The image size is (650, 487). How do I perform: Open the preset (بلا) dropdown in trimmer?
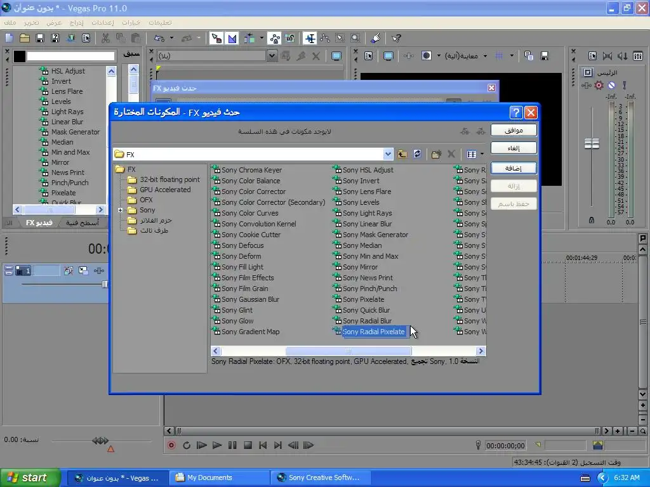pyautogui.click(x=272, y=56)
